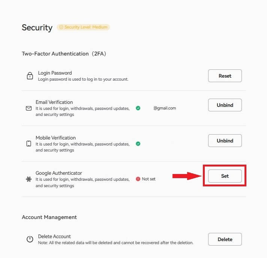This screenshot has height=258, width=267.
Task: Click the green checkmark for Email Verification
Action: click(138, 108)
